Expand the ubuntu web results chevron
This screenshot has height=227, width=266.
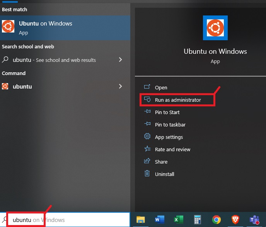coord(121,60)
